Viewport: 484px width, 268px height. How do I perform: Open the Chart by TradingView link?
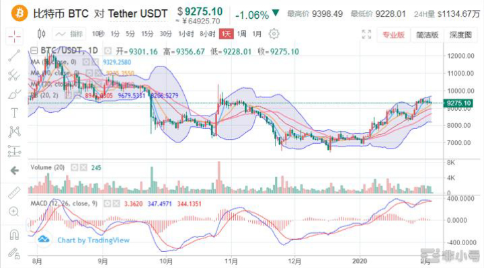click(93, 240)
